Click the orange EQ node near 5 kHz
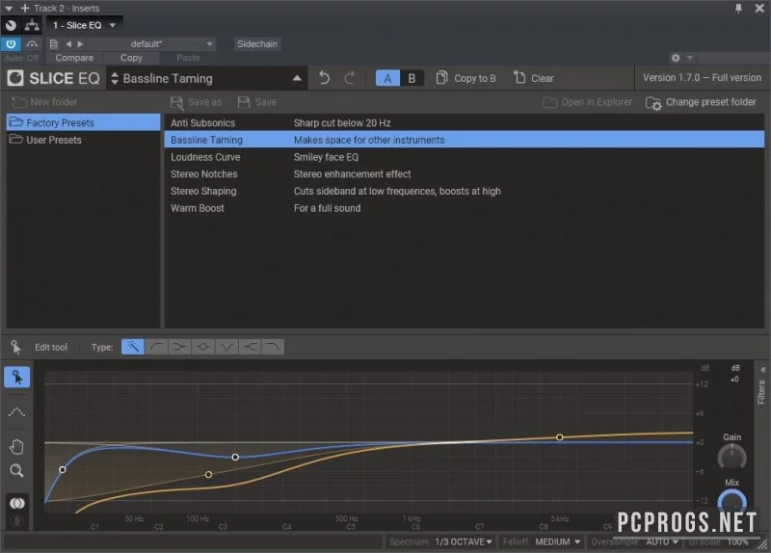771x553 pixels. (x=560, y=437)
